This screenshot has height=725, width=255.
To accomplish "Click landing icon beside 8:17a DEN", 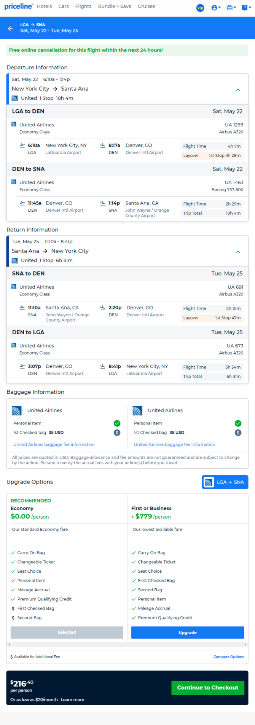I will coord(103,145).
